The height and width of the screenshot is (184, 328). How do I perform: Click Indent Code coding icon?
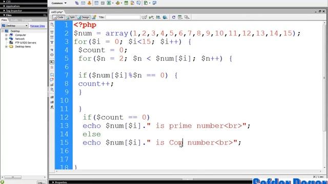click(52, 97)
